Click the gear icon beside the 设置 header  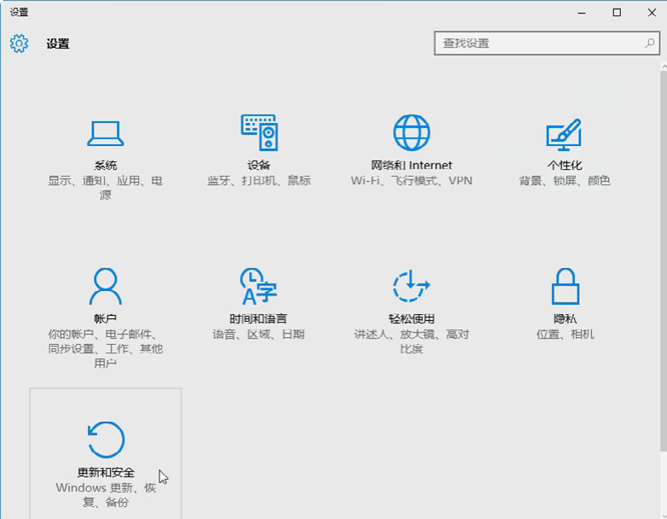[19, 44]
